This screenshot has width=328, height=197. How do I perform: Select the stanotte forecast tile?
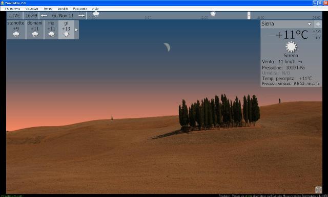[16, 30]
